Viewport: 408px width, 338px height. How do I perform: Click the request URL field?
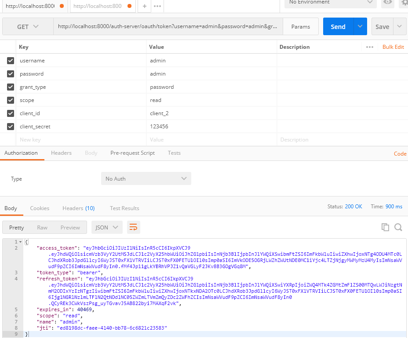[168, 26]
